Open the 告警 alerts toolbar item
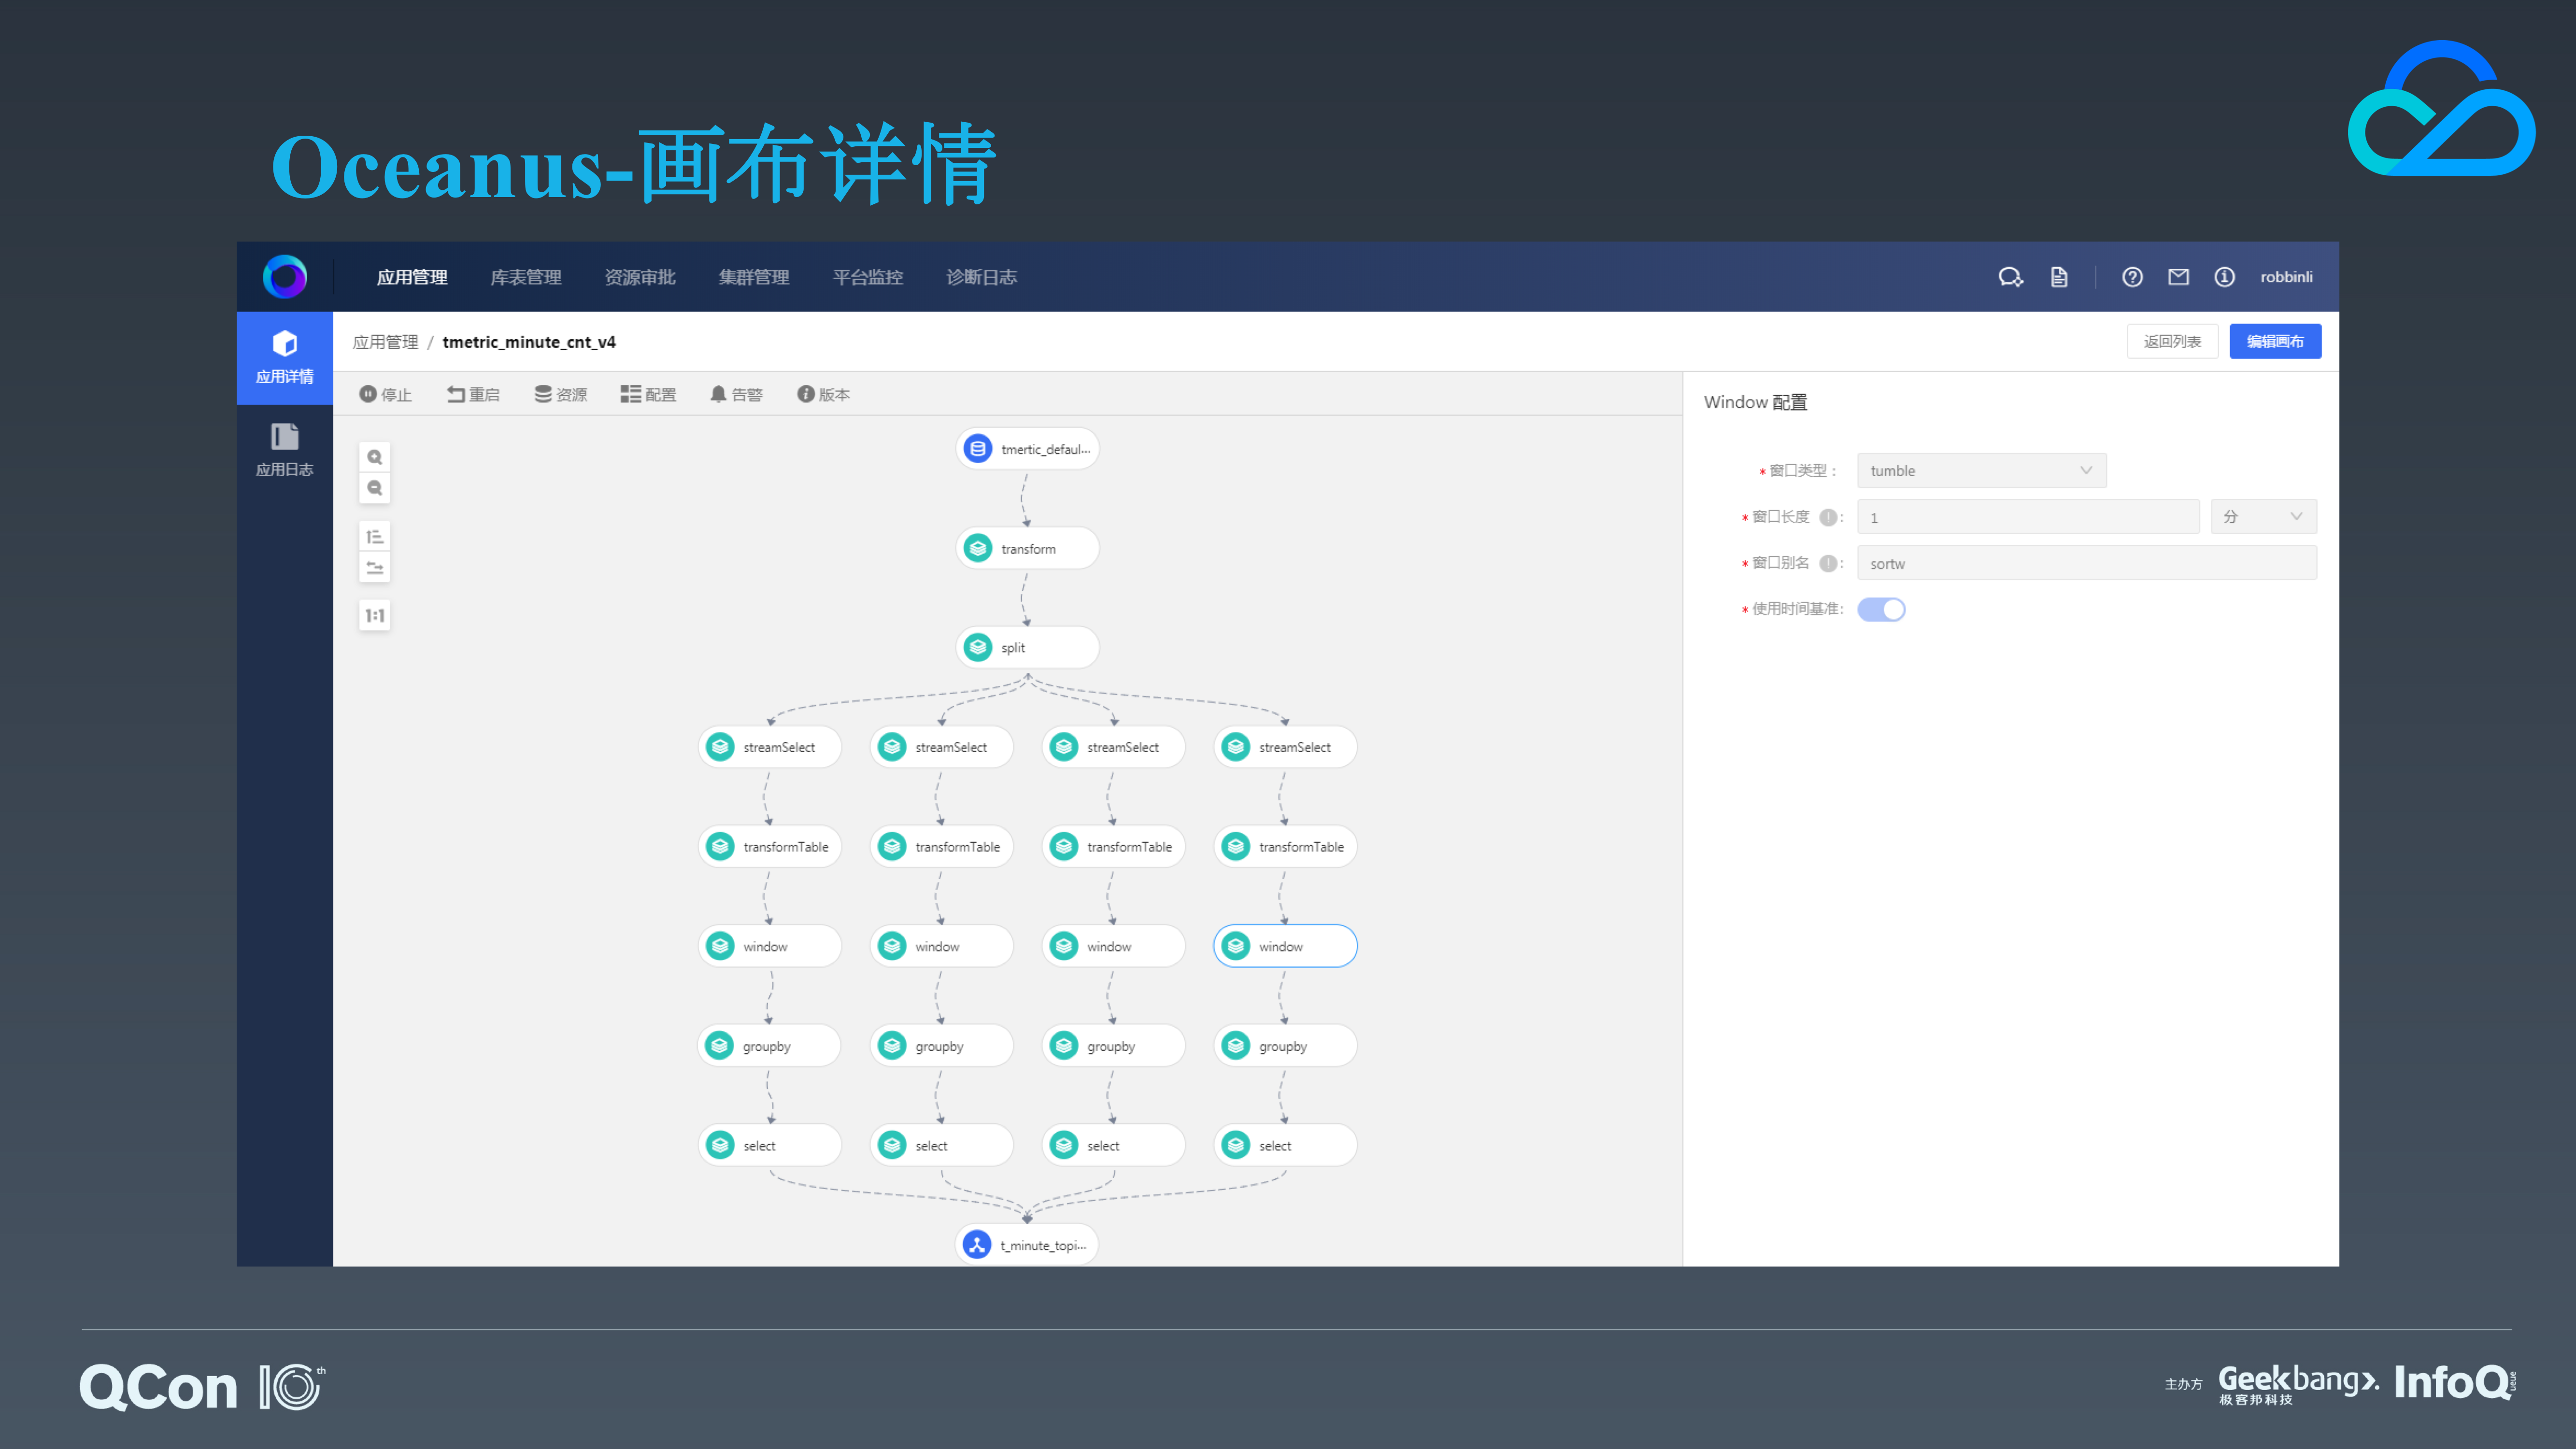This screenshot has height=1449, width=2576. coord(736,395)
